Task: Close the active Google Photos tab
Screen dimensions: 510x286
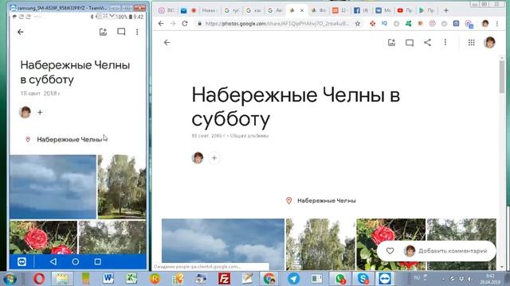Action: 302,10
